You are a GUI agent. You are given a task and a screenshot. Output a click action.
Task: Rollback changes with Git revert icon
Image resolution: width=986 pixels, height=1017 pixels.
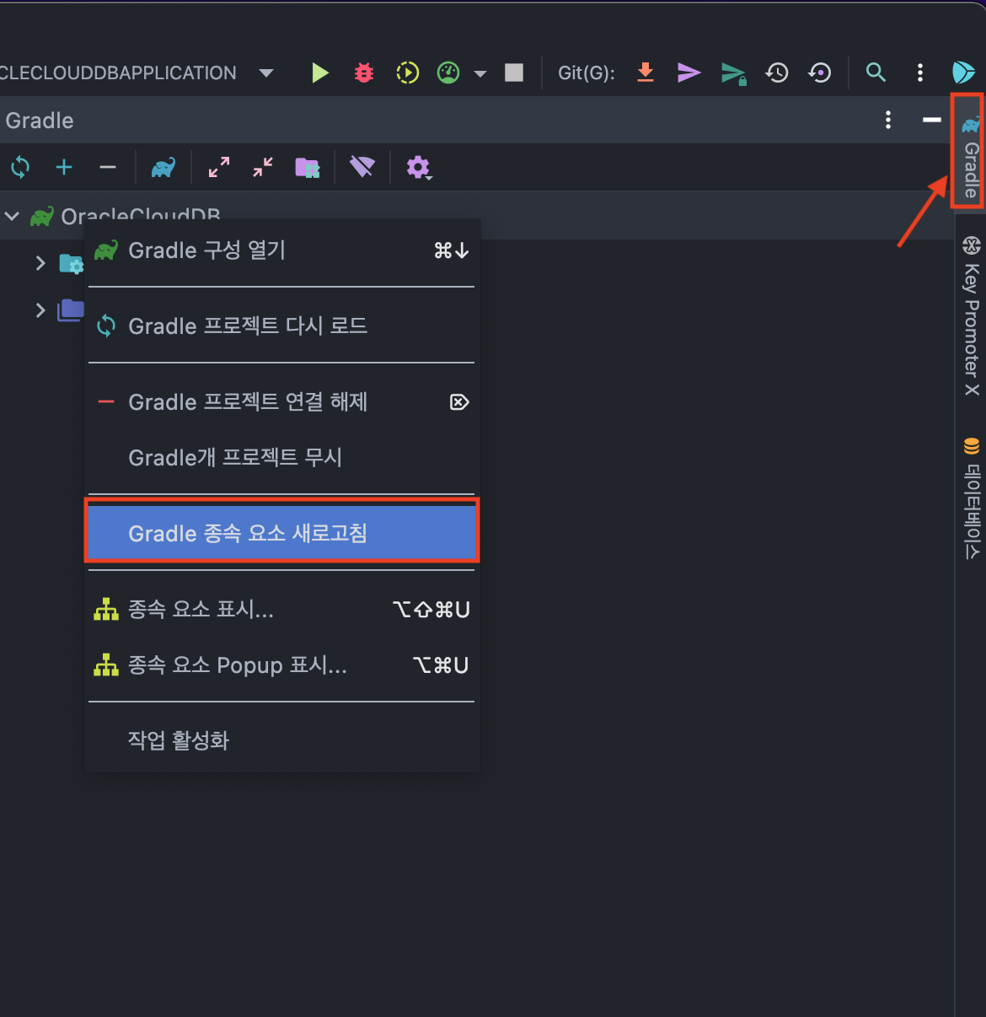819,73
